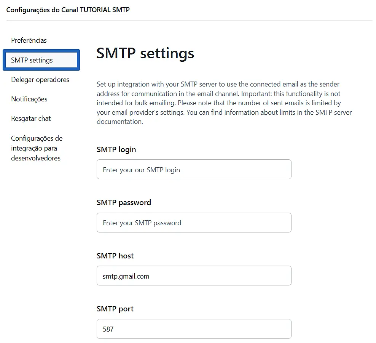Click the "Configurações do Canal TUTORIAL SMTP" title
The height and width of the screenshot is (343, 376).
click(68, 10)
